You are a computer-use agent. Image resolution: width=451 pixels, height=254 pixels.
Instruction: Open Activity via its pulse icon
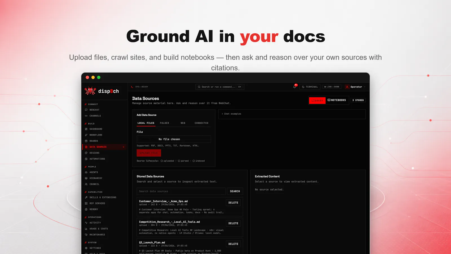[86, 223]
